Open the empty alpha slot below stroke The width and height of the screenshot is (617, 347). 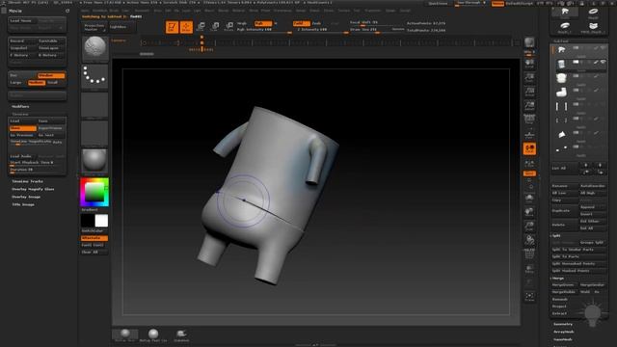[x=94, y=105]
